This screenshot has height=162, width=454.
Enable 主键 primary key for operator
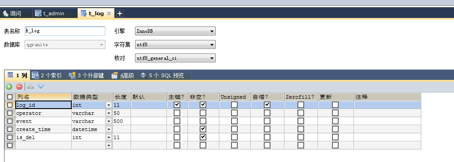click(177, 113)
